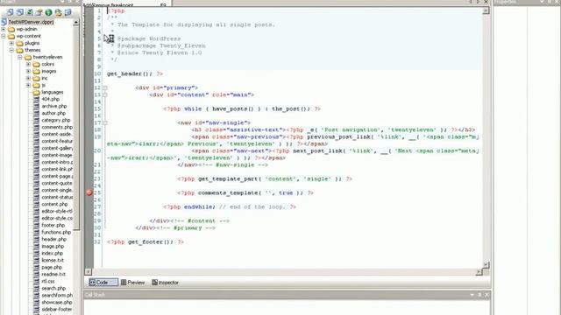Viewport: 561px width, 315px height.
Task: Click the new folder toolbar icon
Action: coord(39,12)
